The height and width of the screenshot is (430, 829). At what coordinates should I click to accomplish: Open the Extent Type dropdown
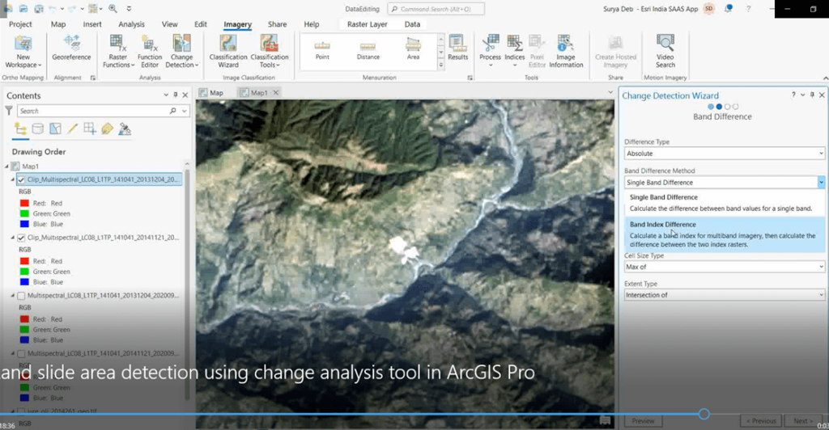point(724,295)
